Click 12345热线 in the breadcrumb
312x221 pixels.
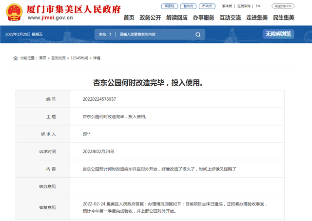click(79, 58)
